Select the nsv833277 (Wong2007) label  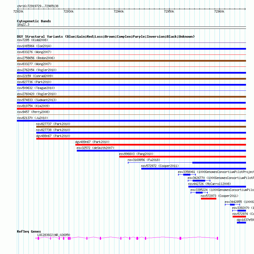34,64
